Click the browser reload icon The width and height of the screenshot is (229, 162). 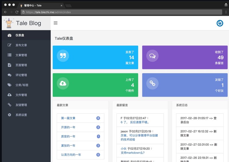[x=17, y=12]
